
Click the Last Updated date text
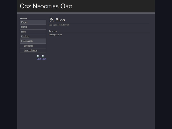[59, 25]
